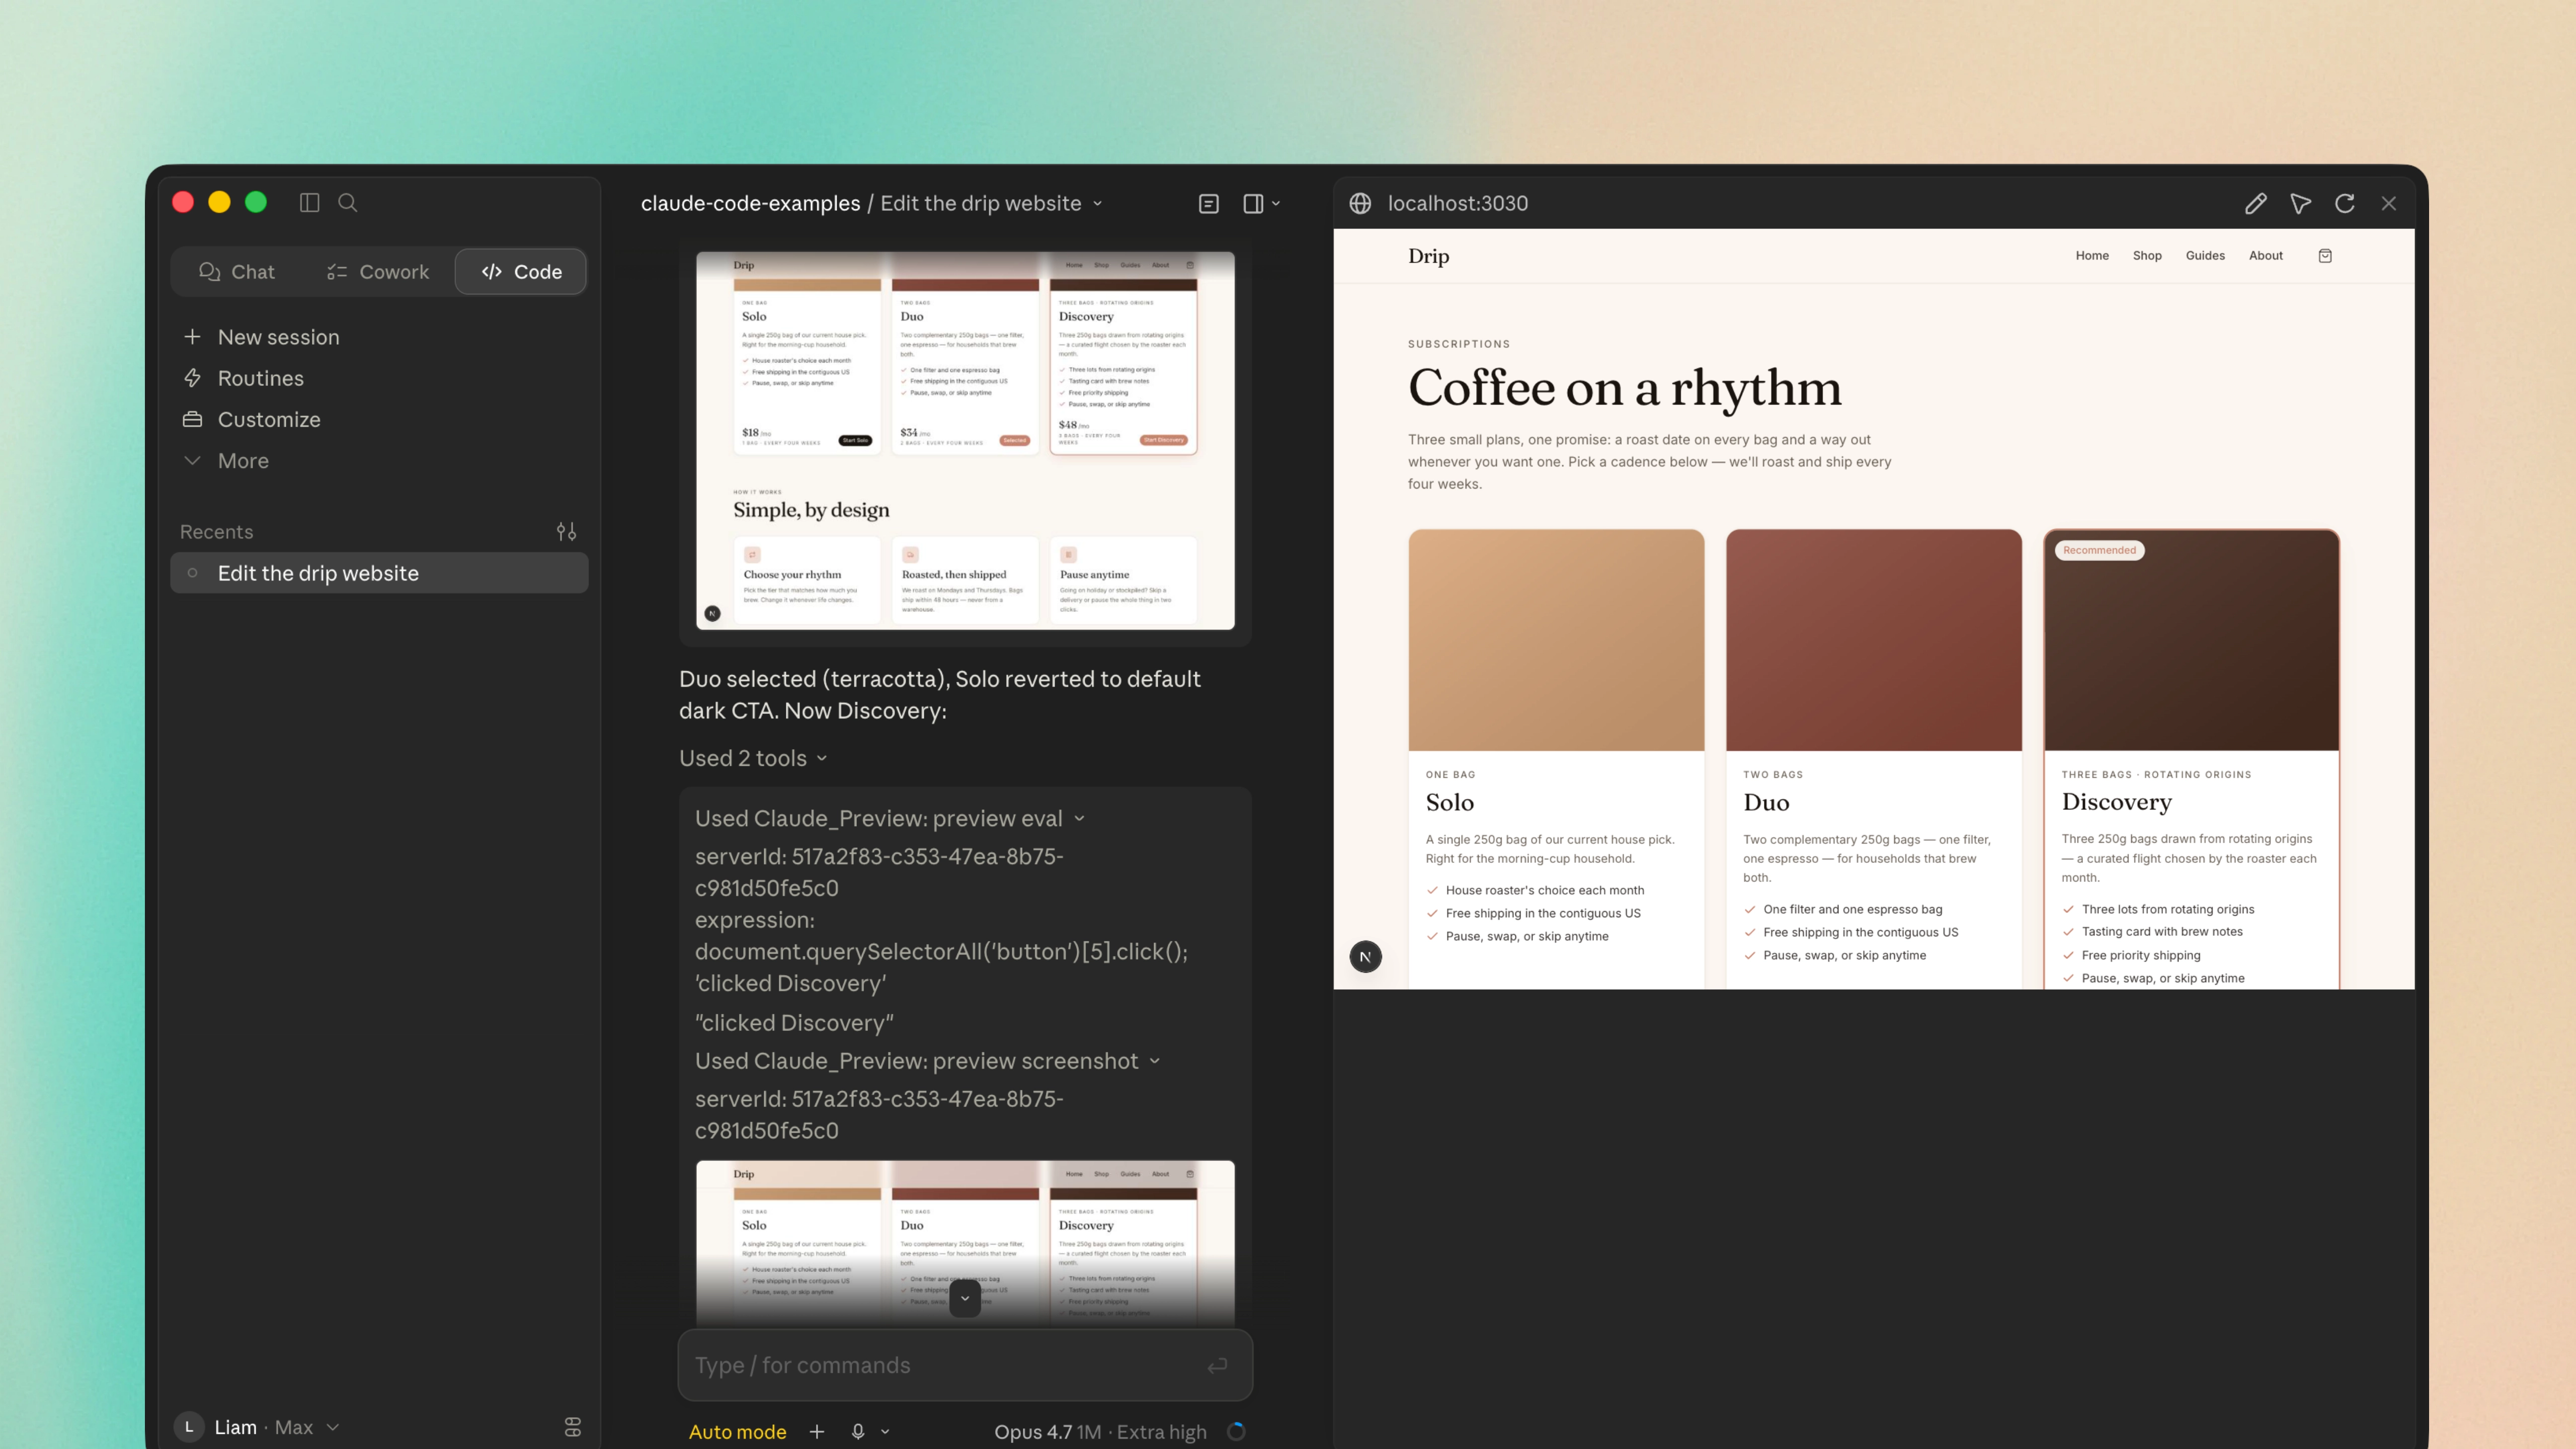Click the terracotta Duo card color block

coord(1874,640)
